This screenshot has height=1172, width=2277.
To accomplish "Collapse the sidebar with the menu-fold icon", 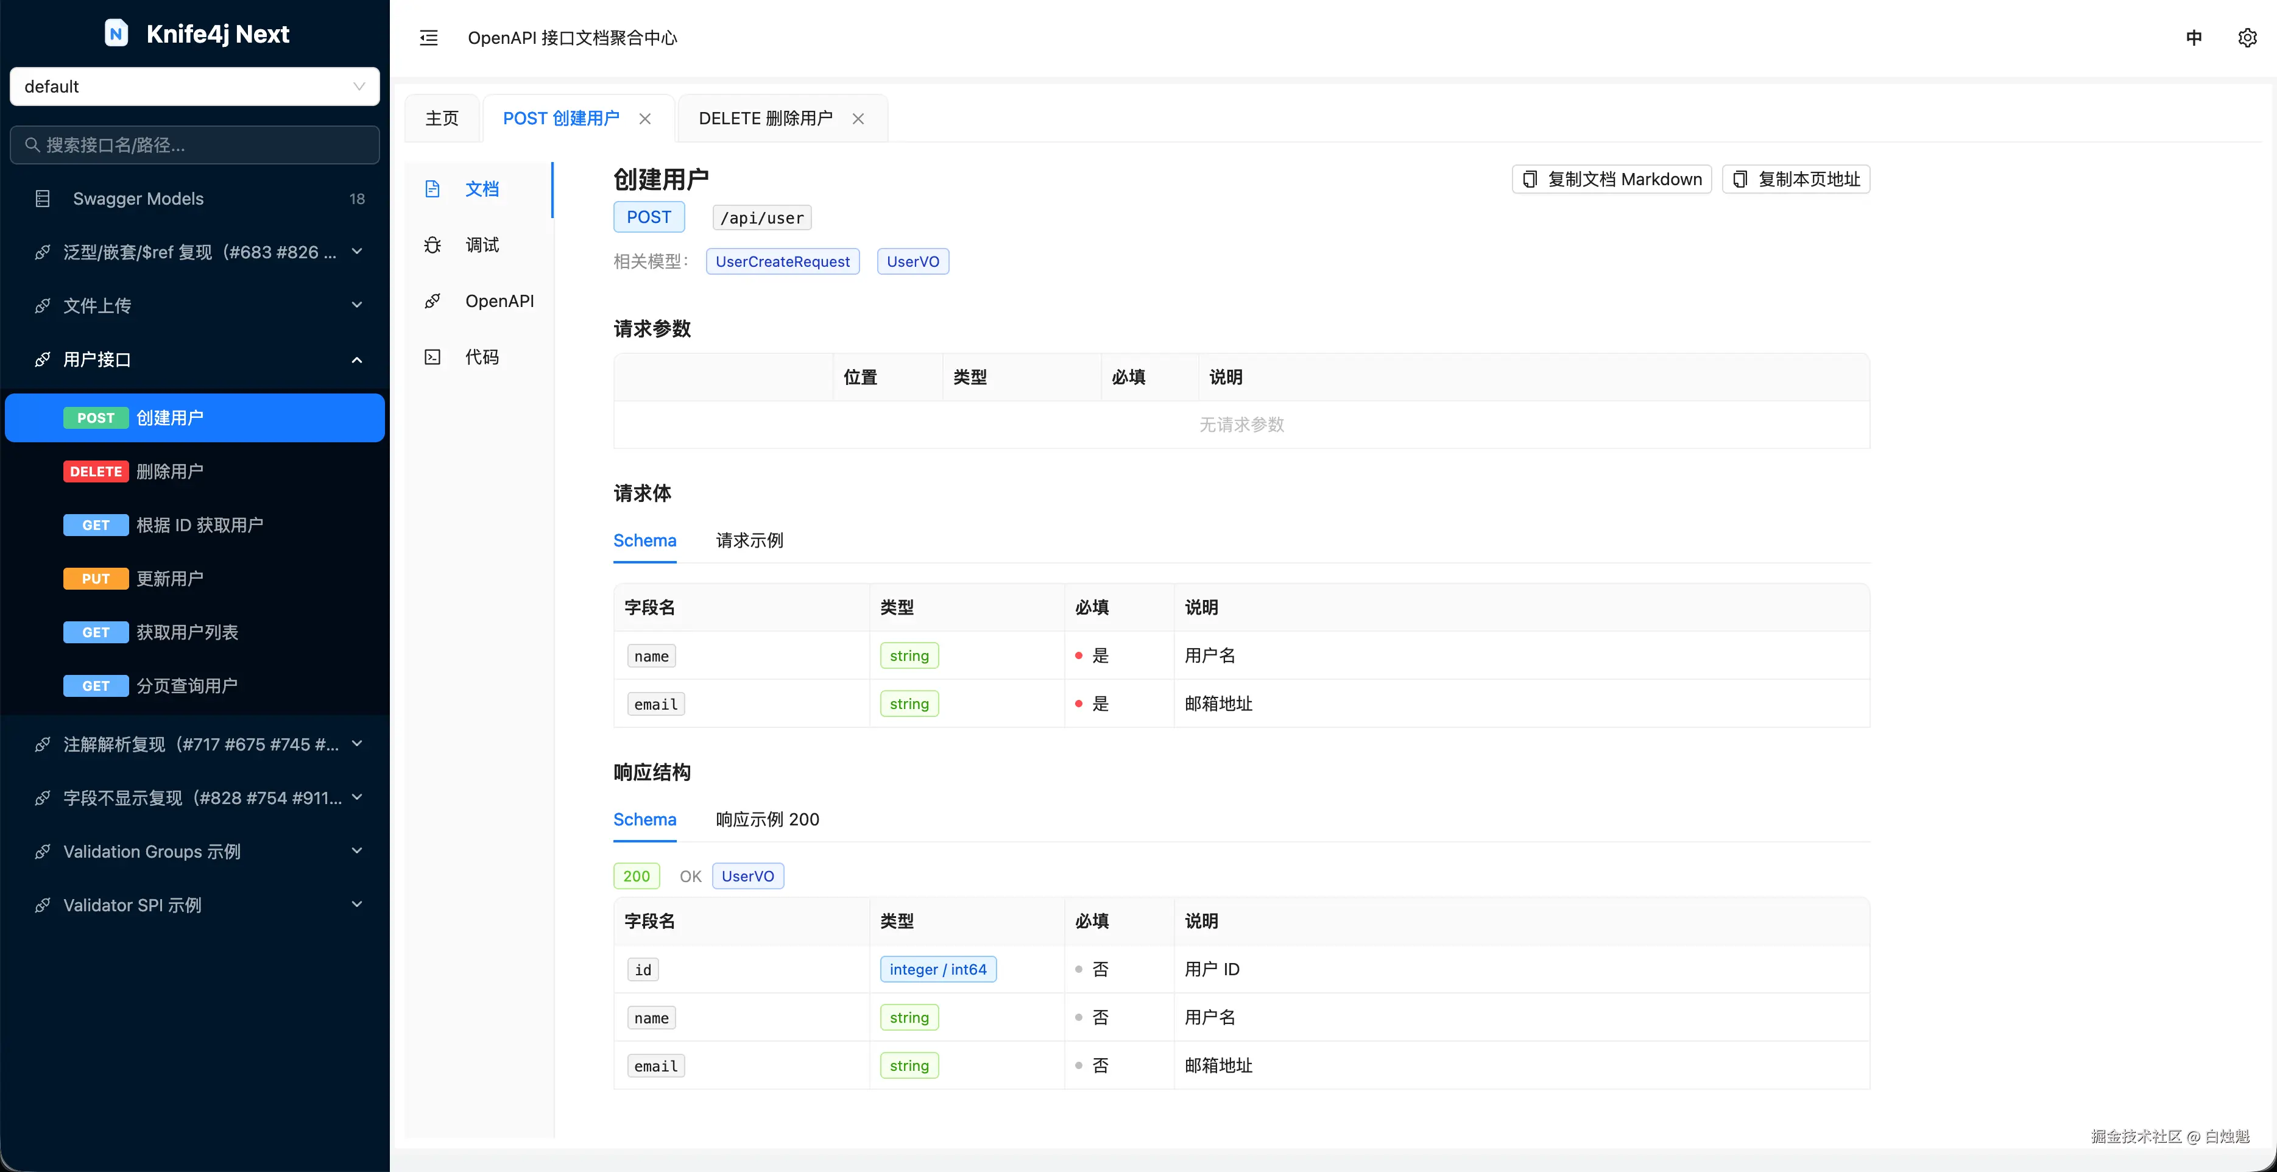I will click(429, 37).
